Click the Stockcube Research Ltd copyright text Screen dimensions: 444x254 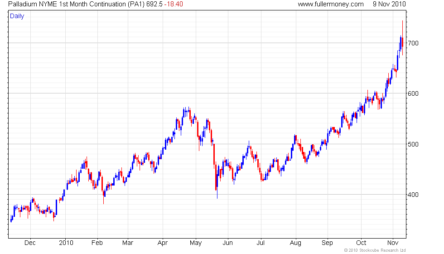coord(375,250)
